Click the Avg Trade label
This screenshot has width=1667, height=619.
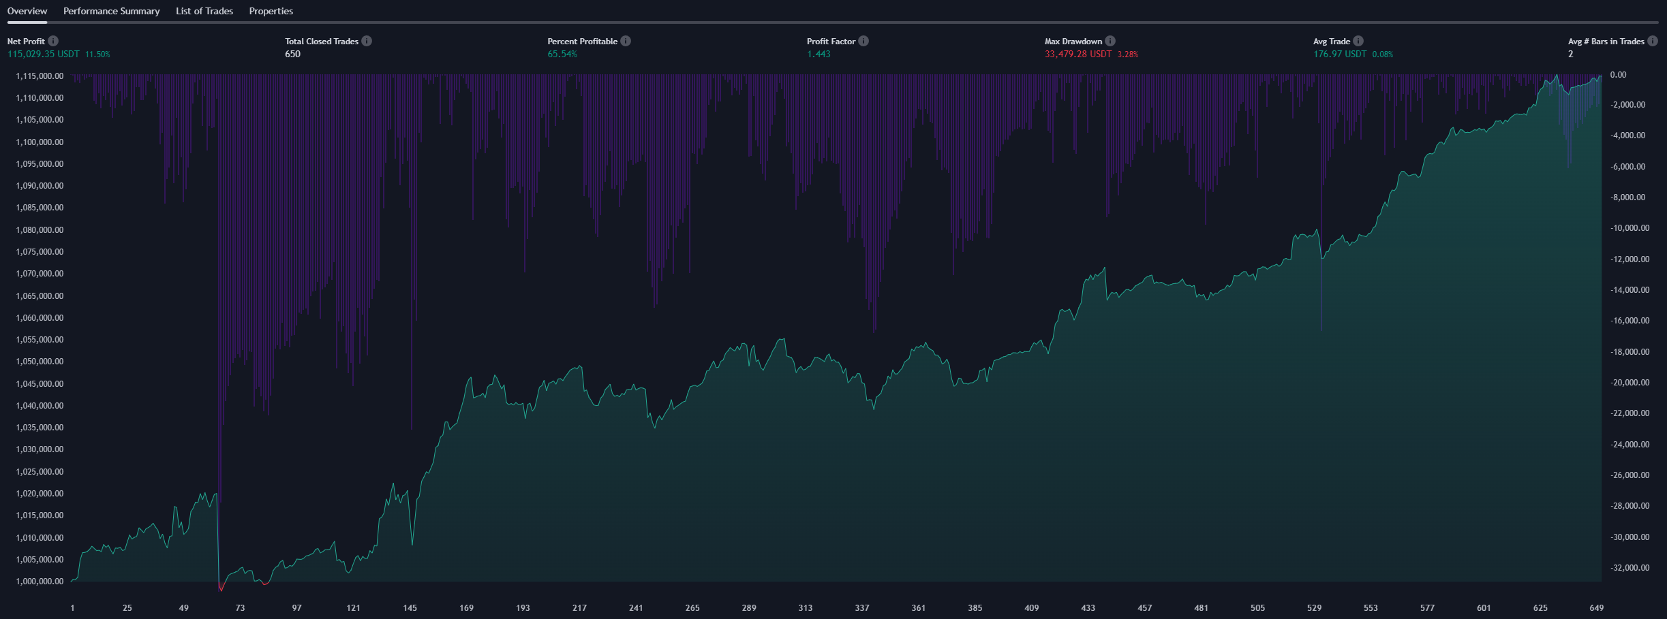coord(1332,41)
